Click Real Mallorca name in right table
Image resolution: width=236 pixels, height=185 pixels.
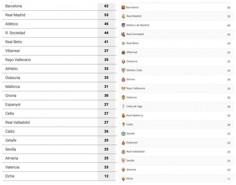point(135,116)
